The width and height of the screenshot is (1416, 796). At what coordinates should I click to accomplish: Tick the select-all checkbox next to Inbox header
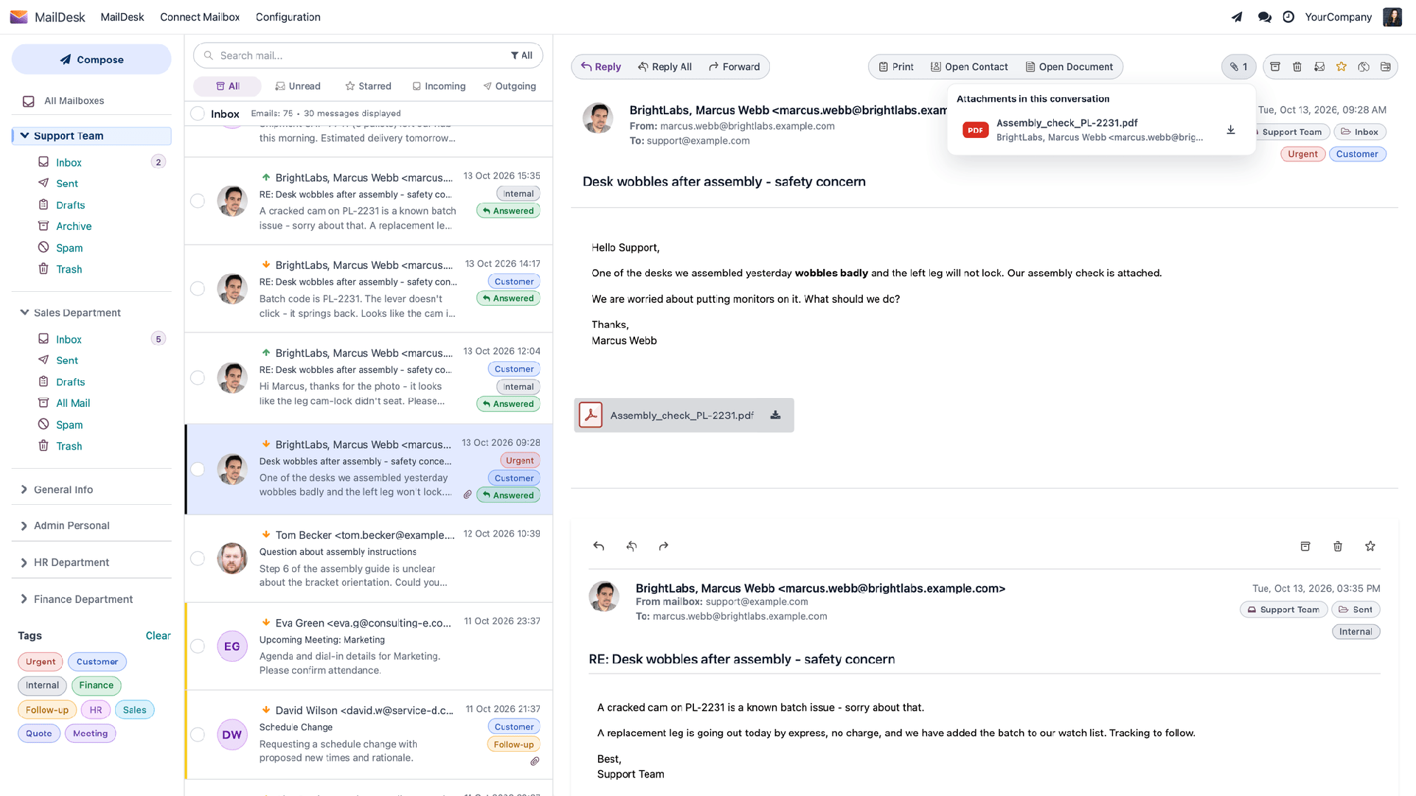click(x=198, y=114)
